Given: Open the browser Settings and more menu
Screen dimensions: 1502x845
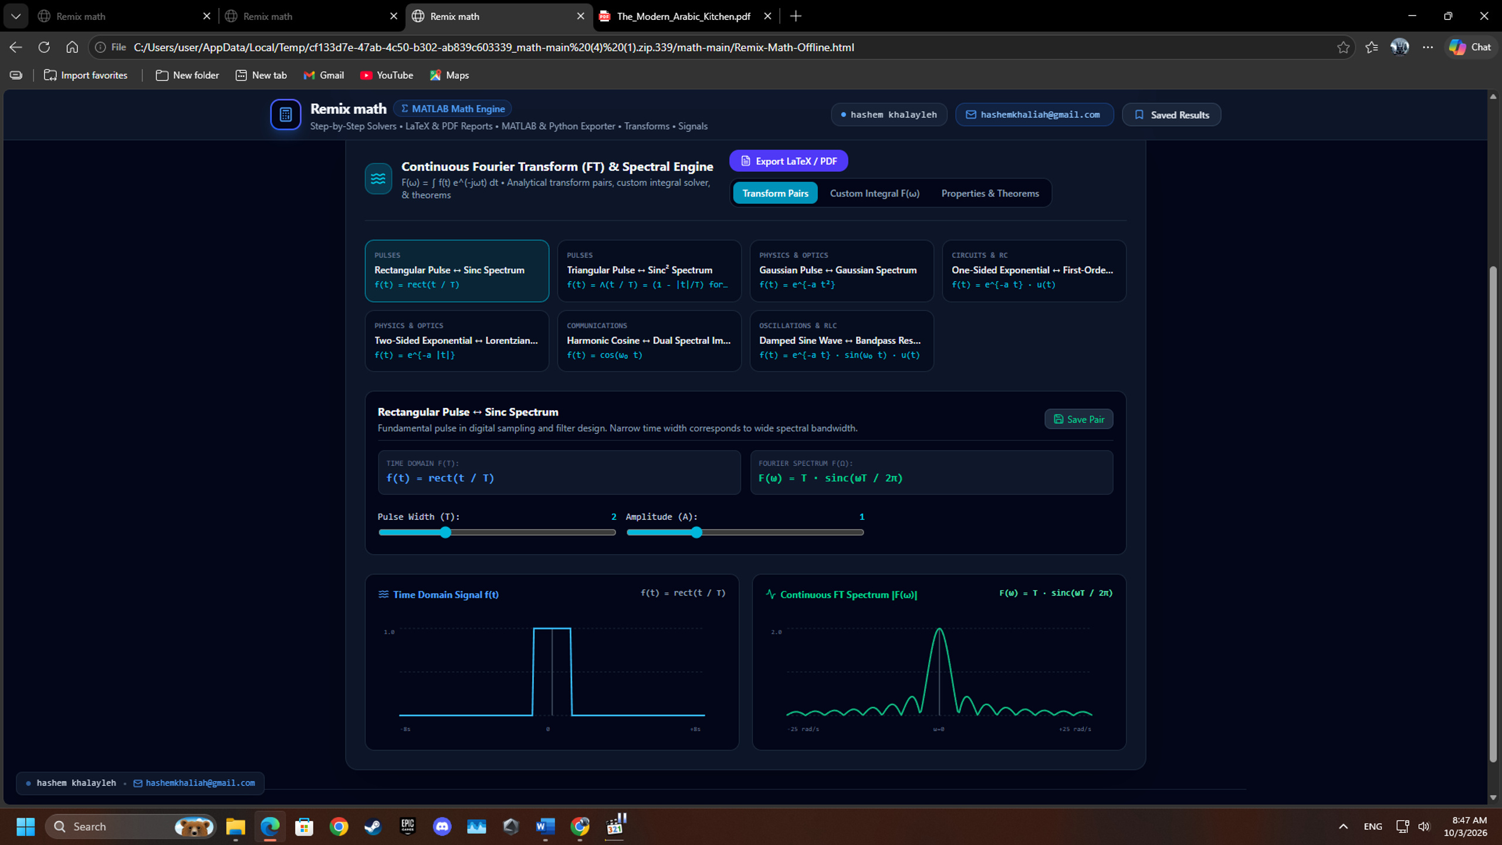Looking at the screenshot, I should [1427, 47].
